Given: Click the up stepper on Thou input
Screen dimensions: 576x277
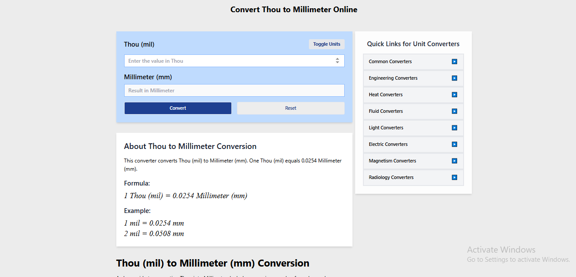Looking at the screenshot, I should [x=337, y=59].
